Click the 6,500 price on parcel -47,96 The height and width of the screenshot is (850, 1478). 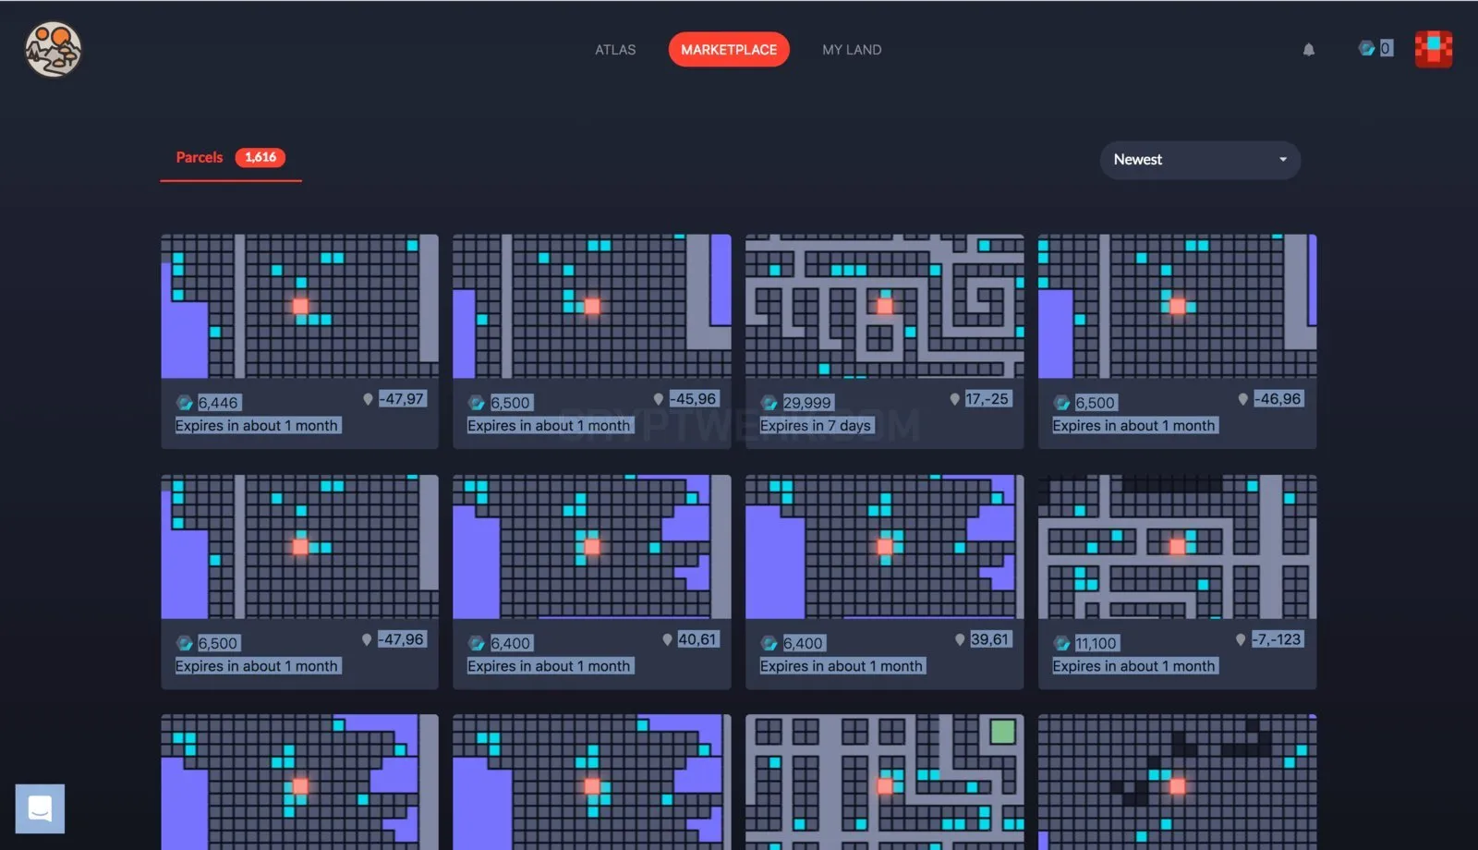[x=218, y=643]
